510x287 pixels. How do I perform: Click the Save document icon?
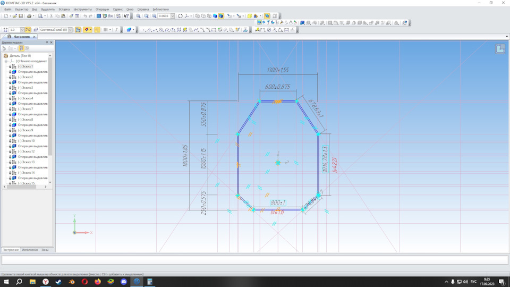point(21,16)
